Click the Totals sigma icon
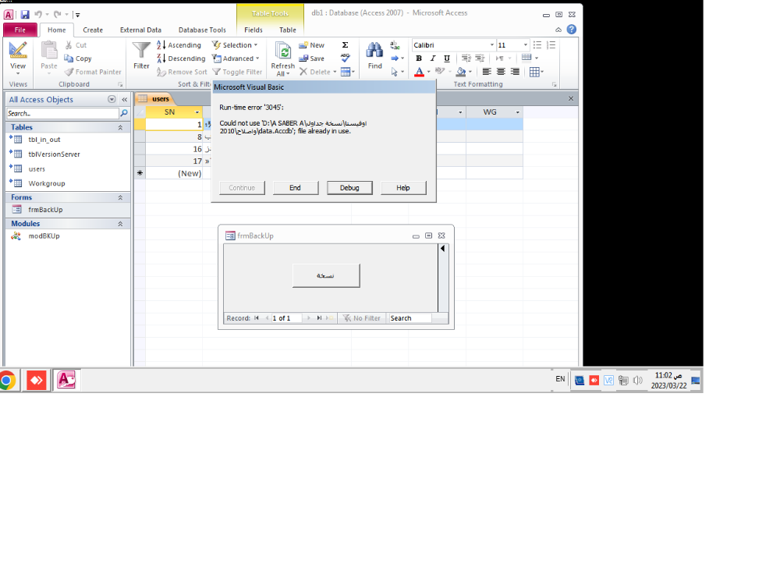 coord(346,44)
